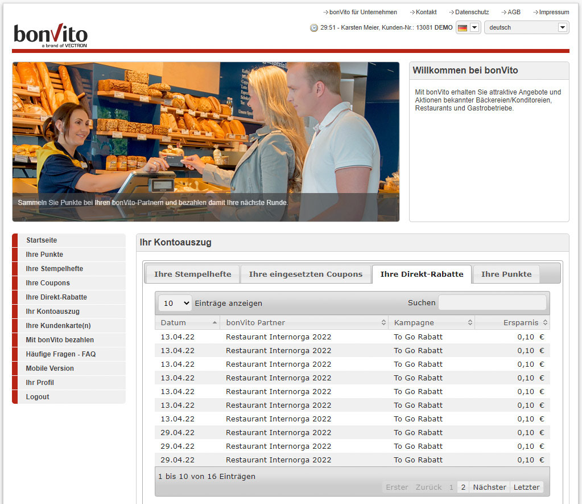This screenshot has height=504, width=582.
Task: Open the flag language dropdown arrow
Action: point(474,27)
